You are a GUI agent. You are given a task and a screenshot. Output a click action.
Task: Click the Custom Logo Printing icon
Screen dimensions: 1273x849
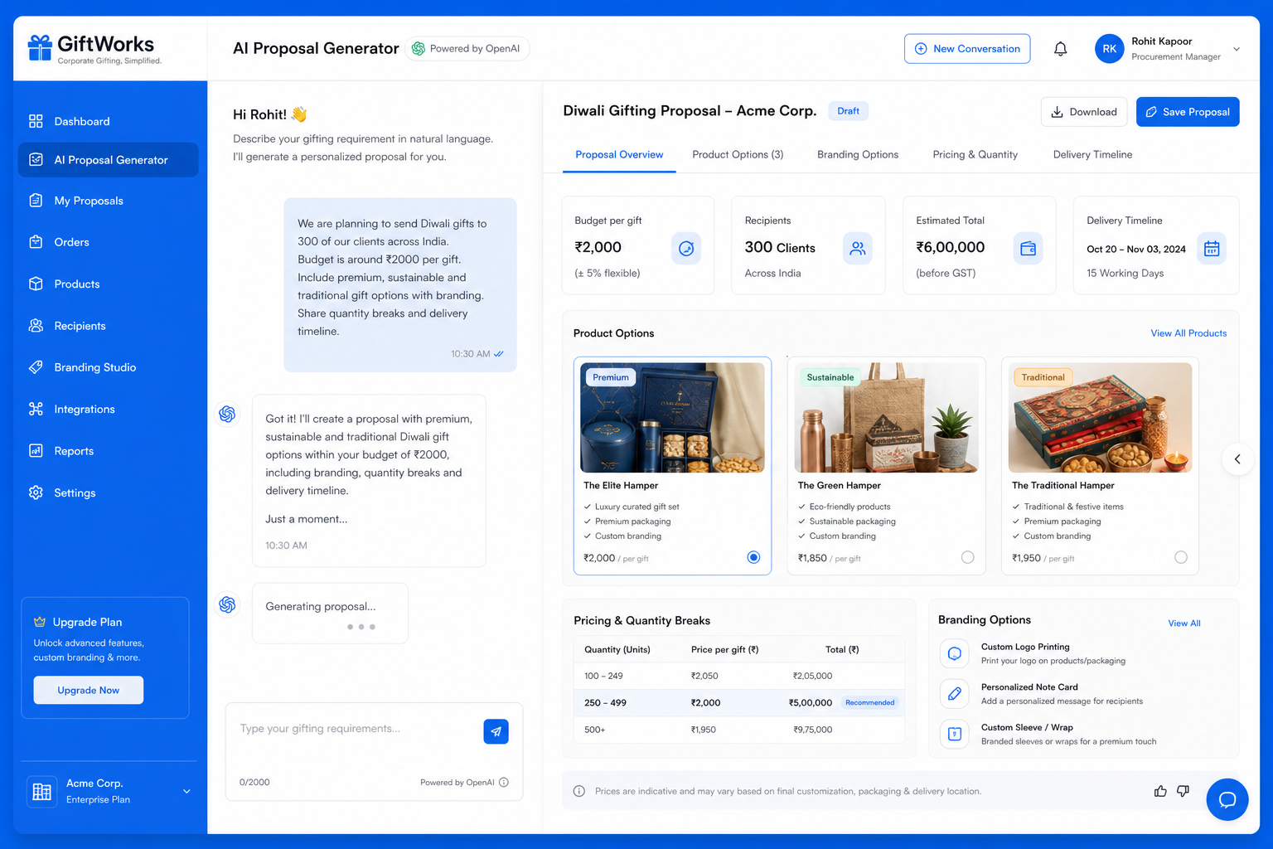[955, 653]
